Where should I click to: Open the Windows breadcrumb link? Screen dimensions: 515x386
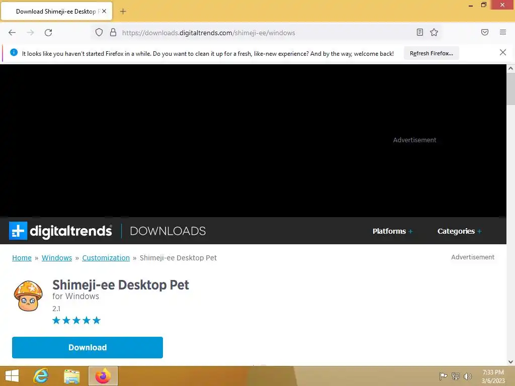pyautogui.click(x=57, y=258)
